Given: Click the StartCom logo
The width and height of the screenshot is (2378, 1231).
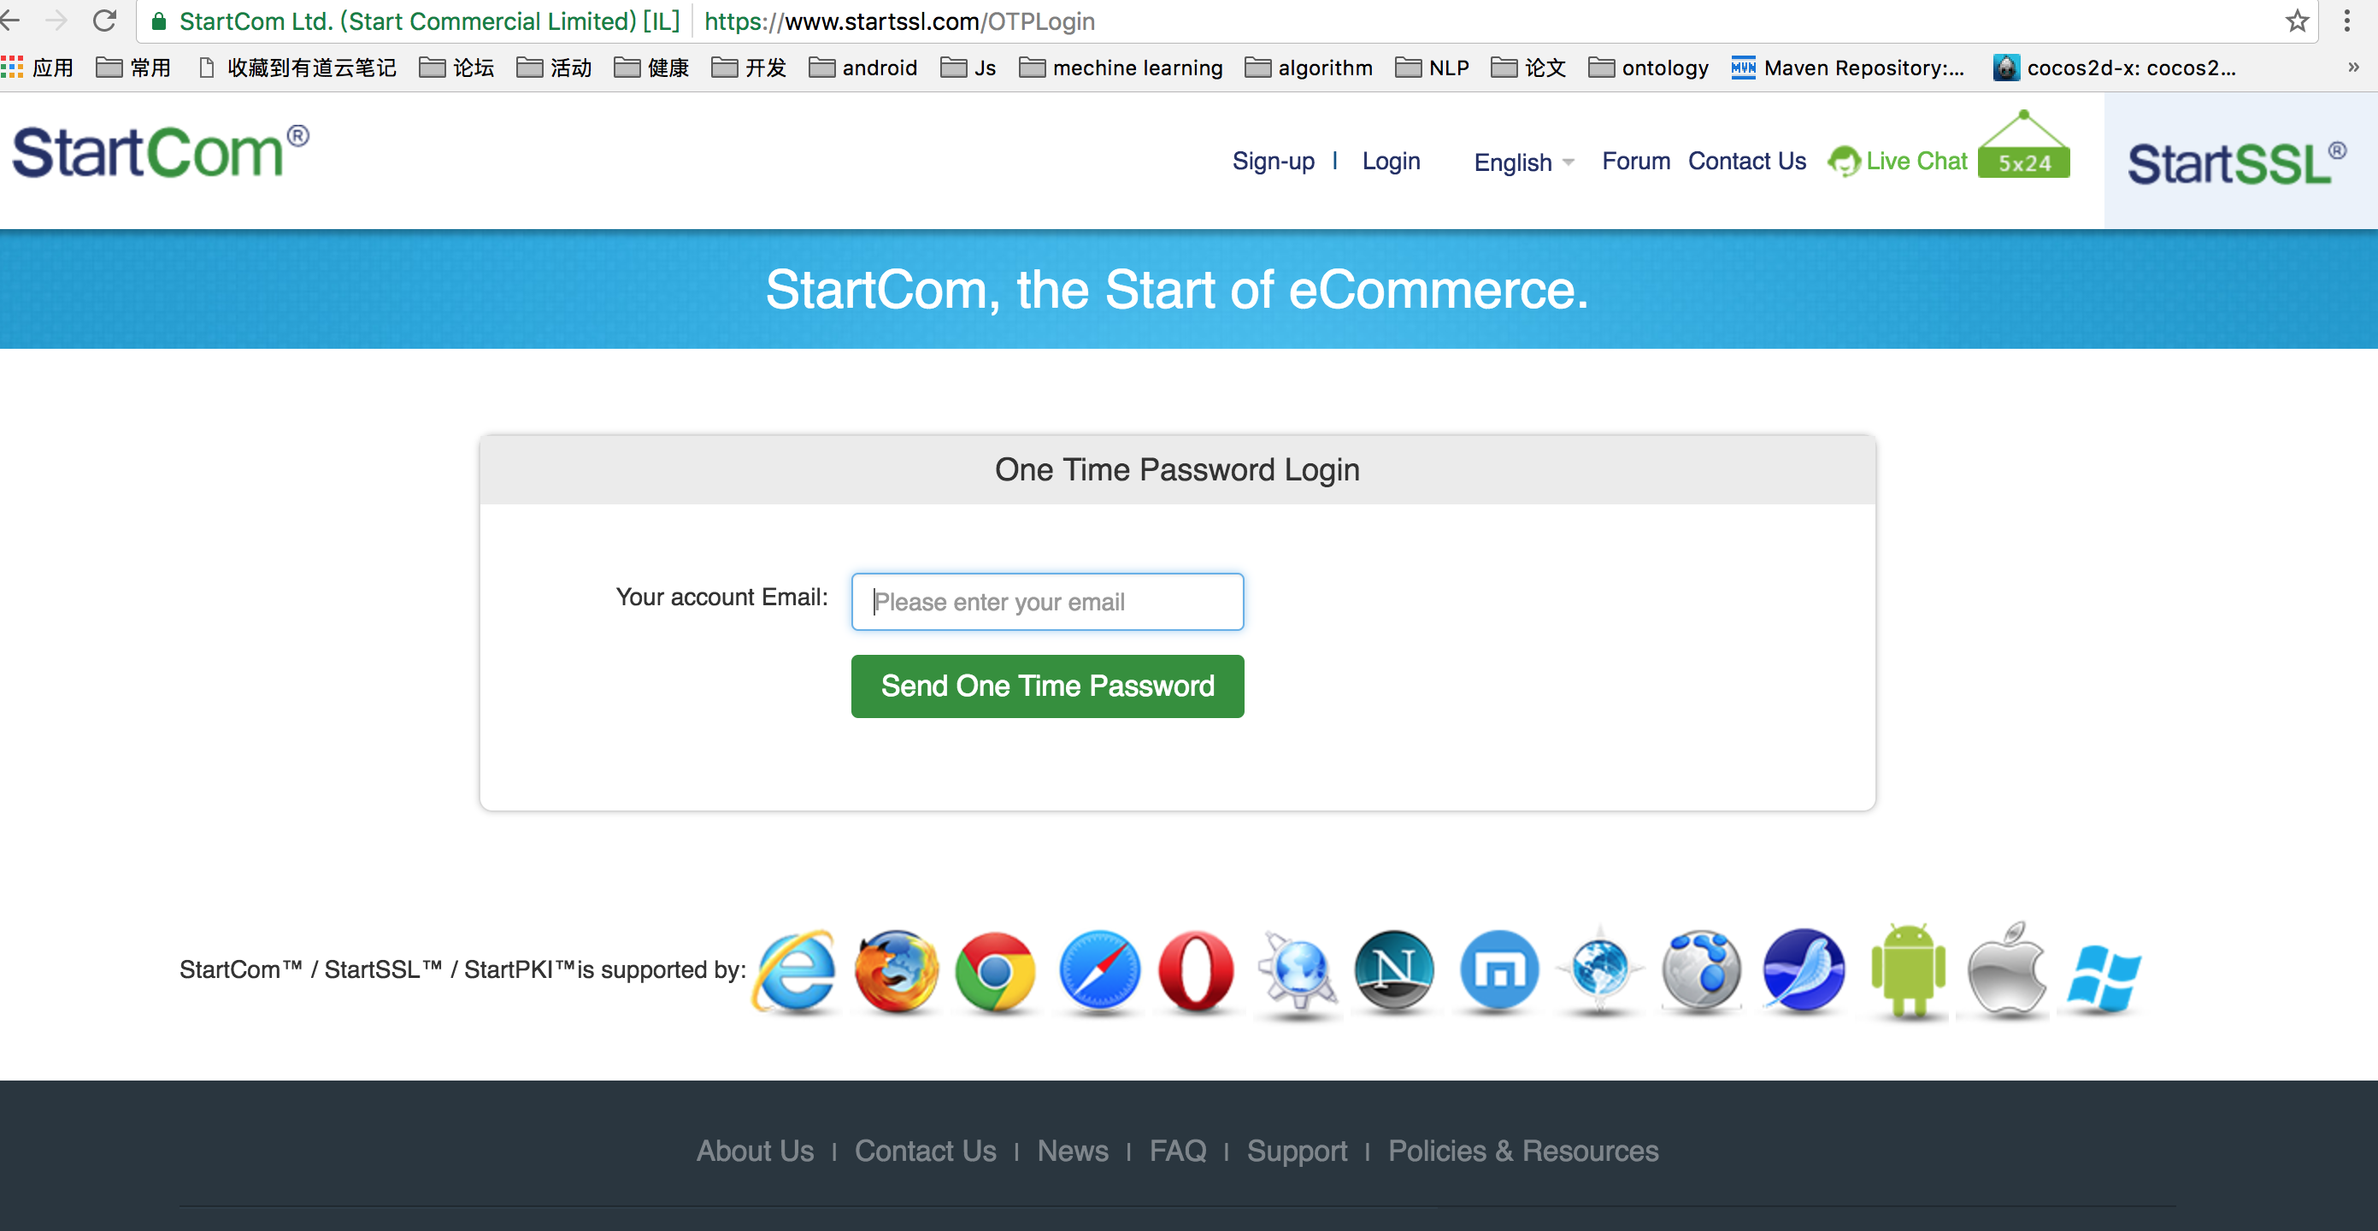Looking at the screenshot, I should 161,150.
